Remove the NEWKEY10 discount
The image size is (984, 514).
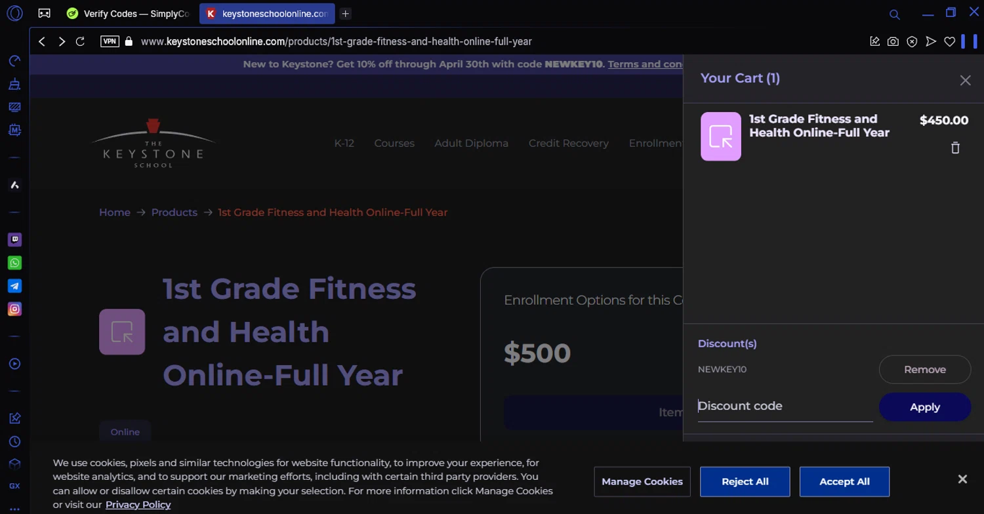click(x=924, y=369)
